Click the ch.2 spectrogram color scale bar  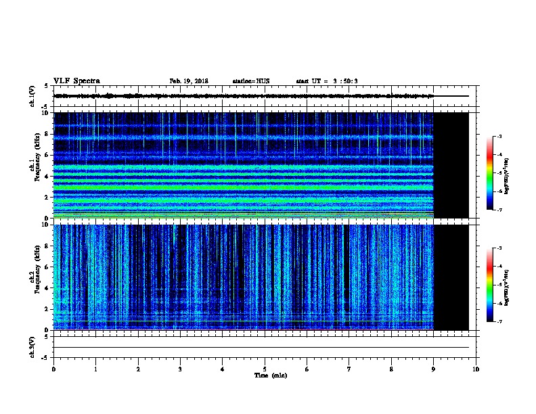[490, 285]
